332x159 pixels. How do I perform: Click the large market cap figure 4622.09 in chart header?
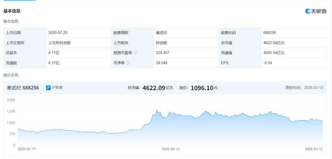click(x=154, y=88)
